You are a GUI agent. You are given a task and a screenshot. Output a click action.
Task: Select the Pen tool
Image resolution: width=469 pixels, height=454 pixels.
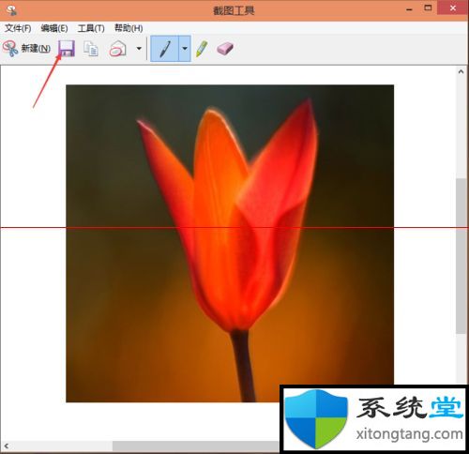(x=164, y=49)
